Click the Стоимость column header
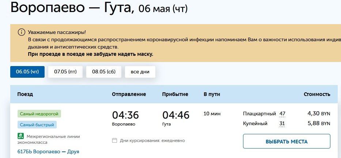341x158 pixels. click(317, 94)
